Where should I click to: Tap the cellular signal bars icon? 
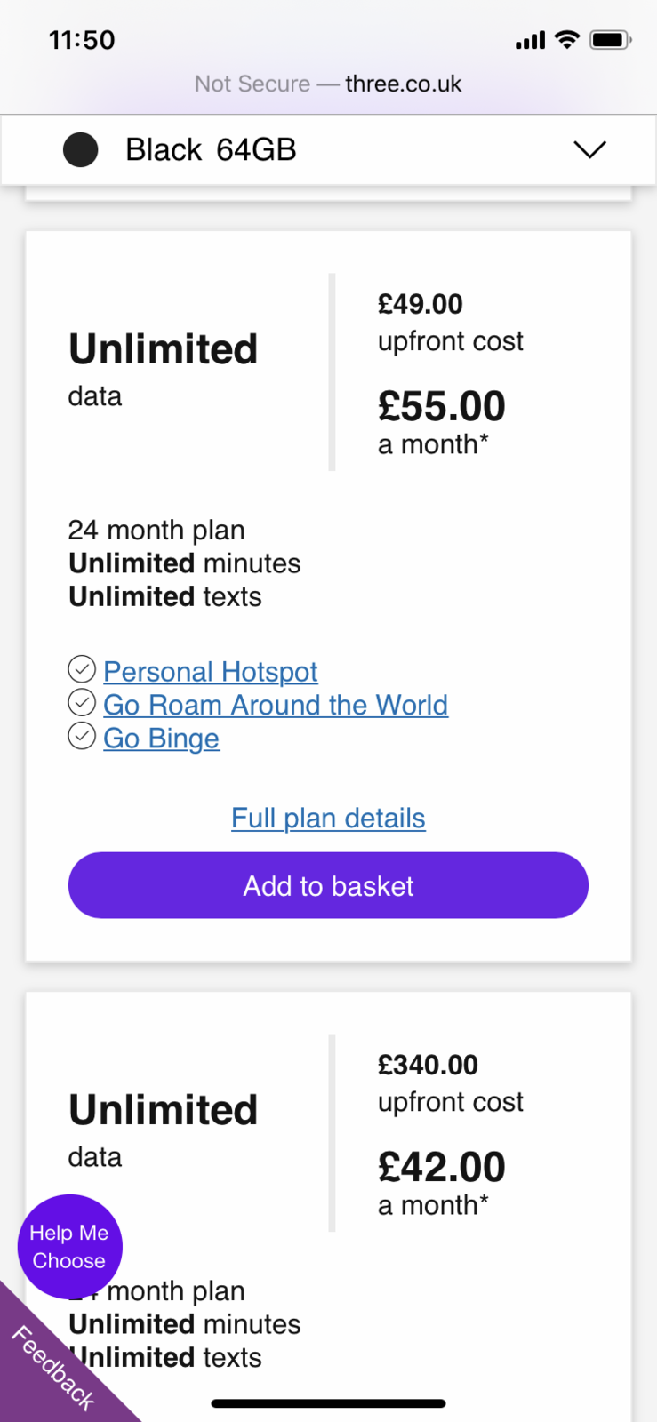[x=530, y=40]
